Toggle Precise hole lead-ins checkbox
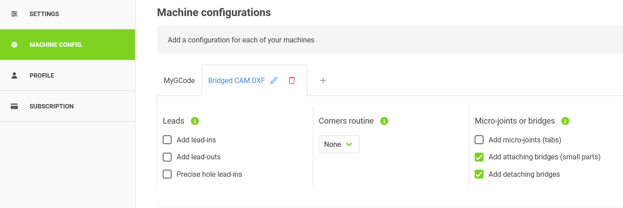Viewport: 623px width, 208px height. click(167, 174)
